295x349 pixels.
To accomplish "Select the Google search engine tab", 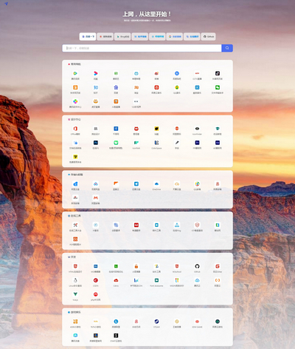I will click(175, 36).
